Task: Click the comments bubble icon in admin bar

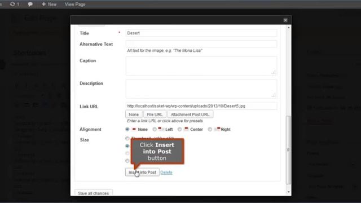Action: (30, 4)
